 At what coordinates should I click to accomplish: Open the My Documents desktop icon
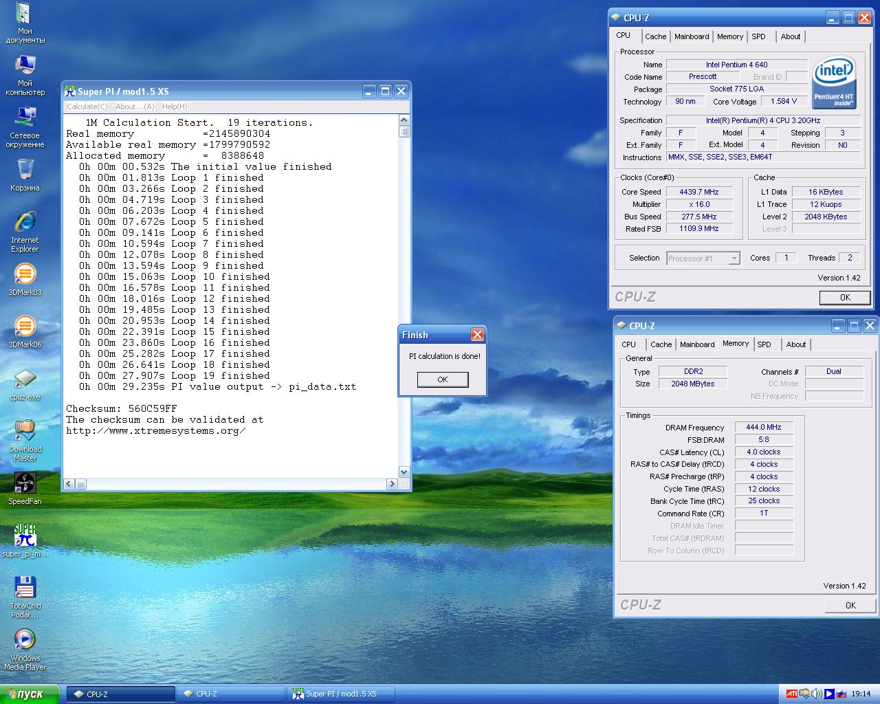click(25, 23)
